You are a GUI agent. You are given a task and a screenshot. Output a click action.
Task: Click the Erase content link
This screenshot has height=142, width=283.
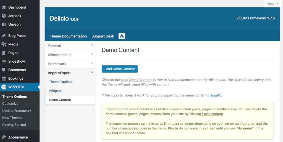point(213,114)
